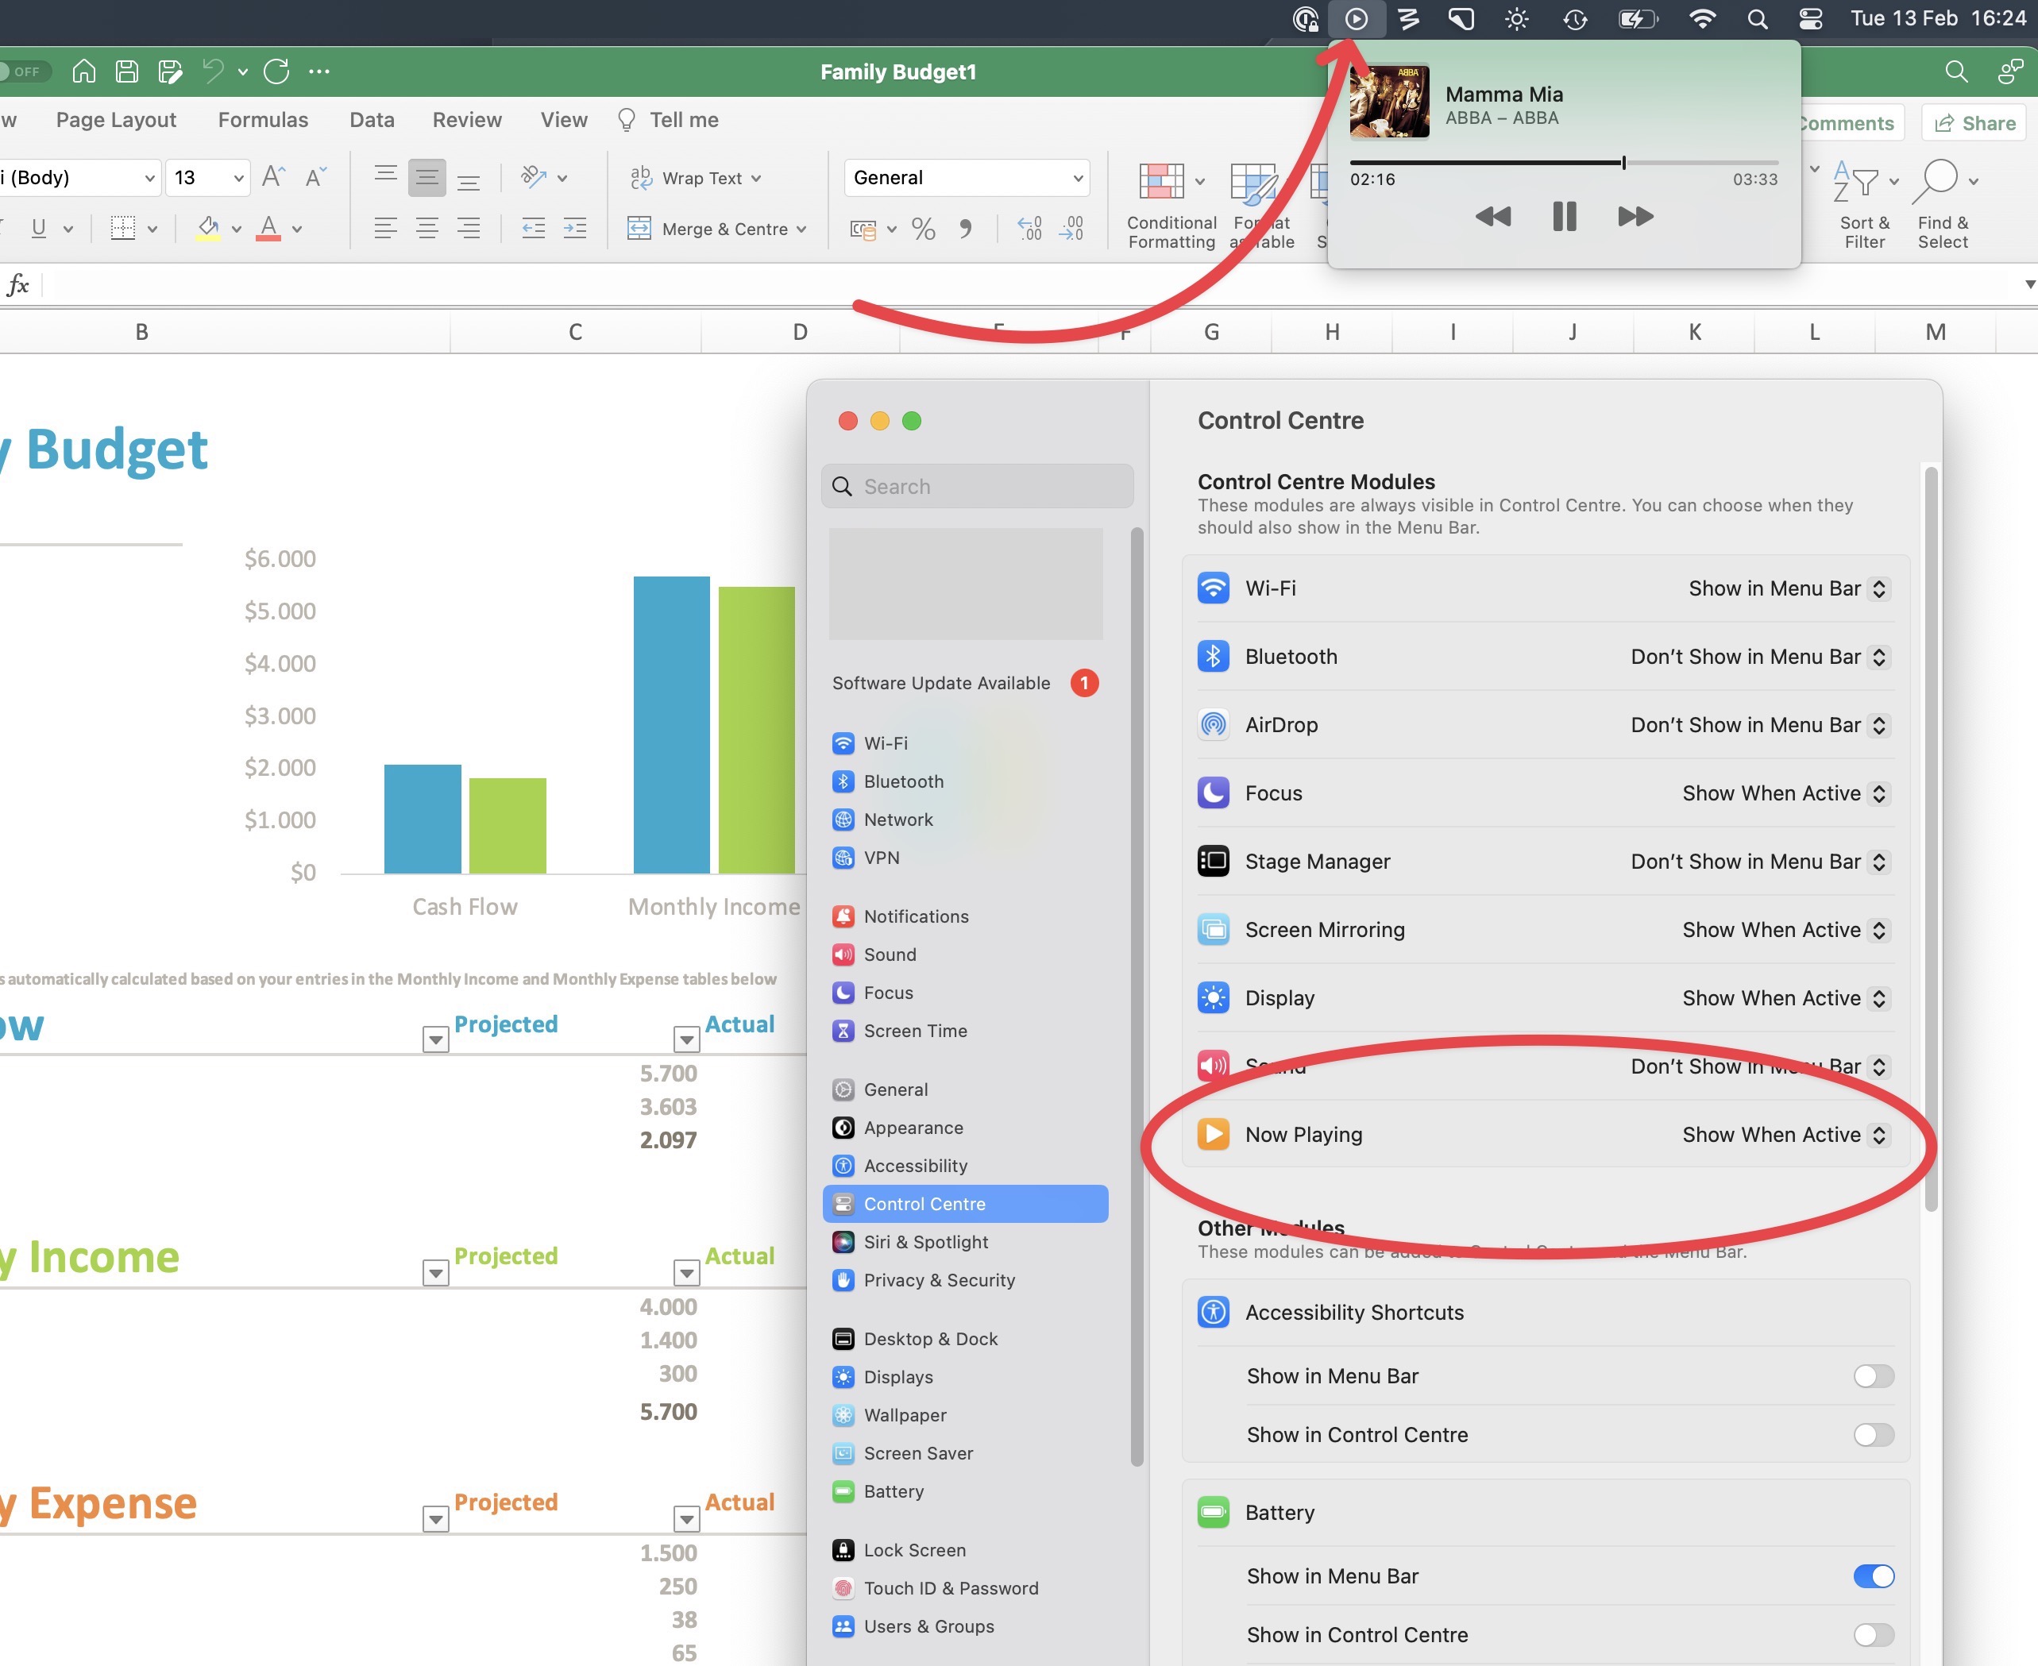
Task: Select Privacy & Security in sidebar
Action: point(938,1280)
